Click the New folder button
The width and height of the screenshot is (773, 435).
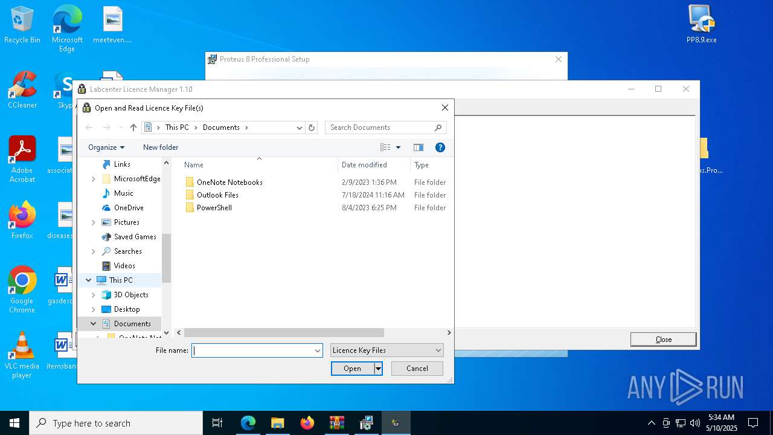[161, 147]
